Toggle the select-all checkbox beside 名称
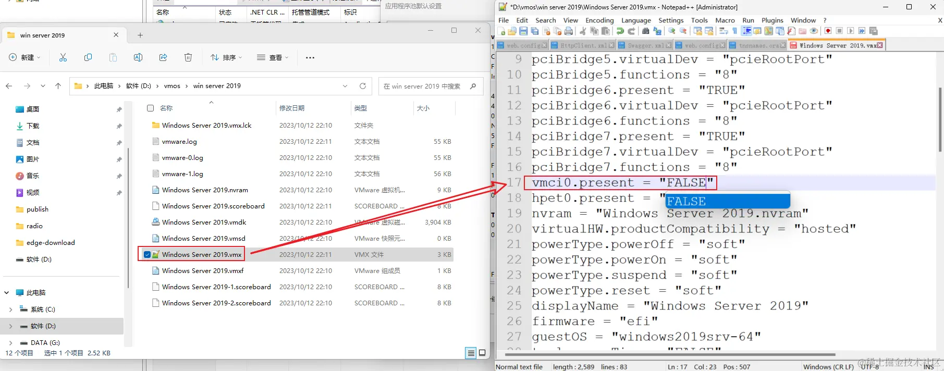This screenshot has height=371, width=944. tap(150, 108)
